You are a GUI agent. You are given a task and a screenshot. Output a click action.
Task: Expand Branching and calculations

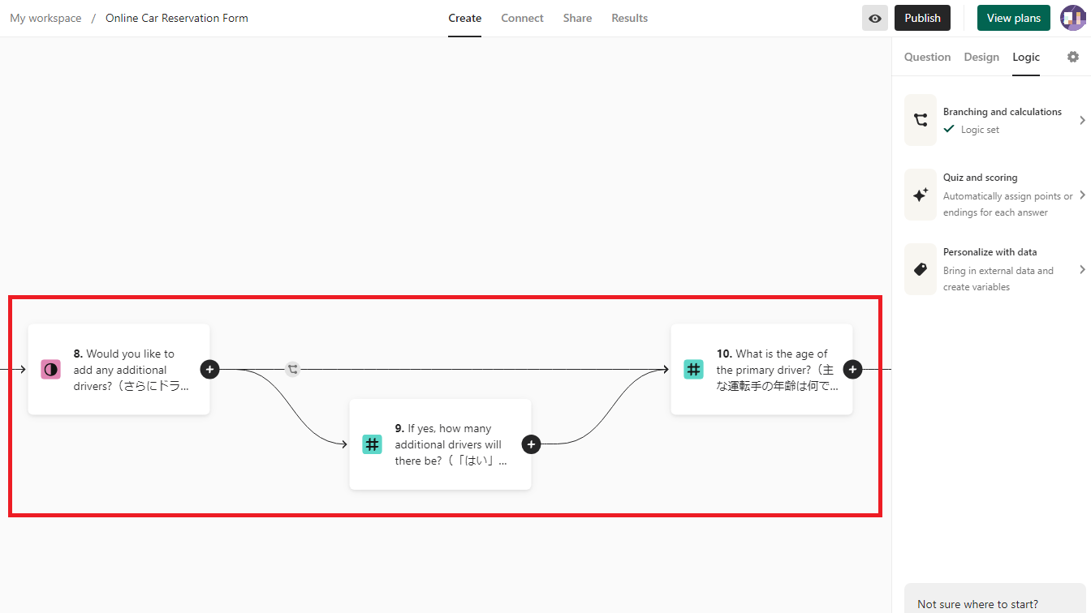tap(994, 120)
